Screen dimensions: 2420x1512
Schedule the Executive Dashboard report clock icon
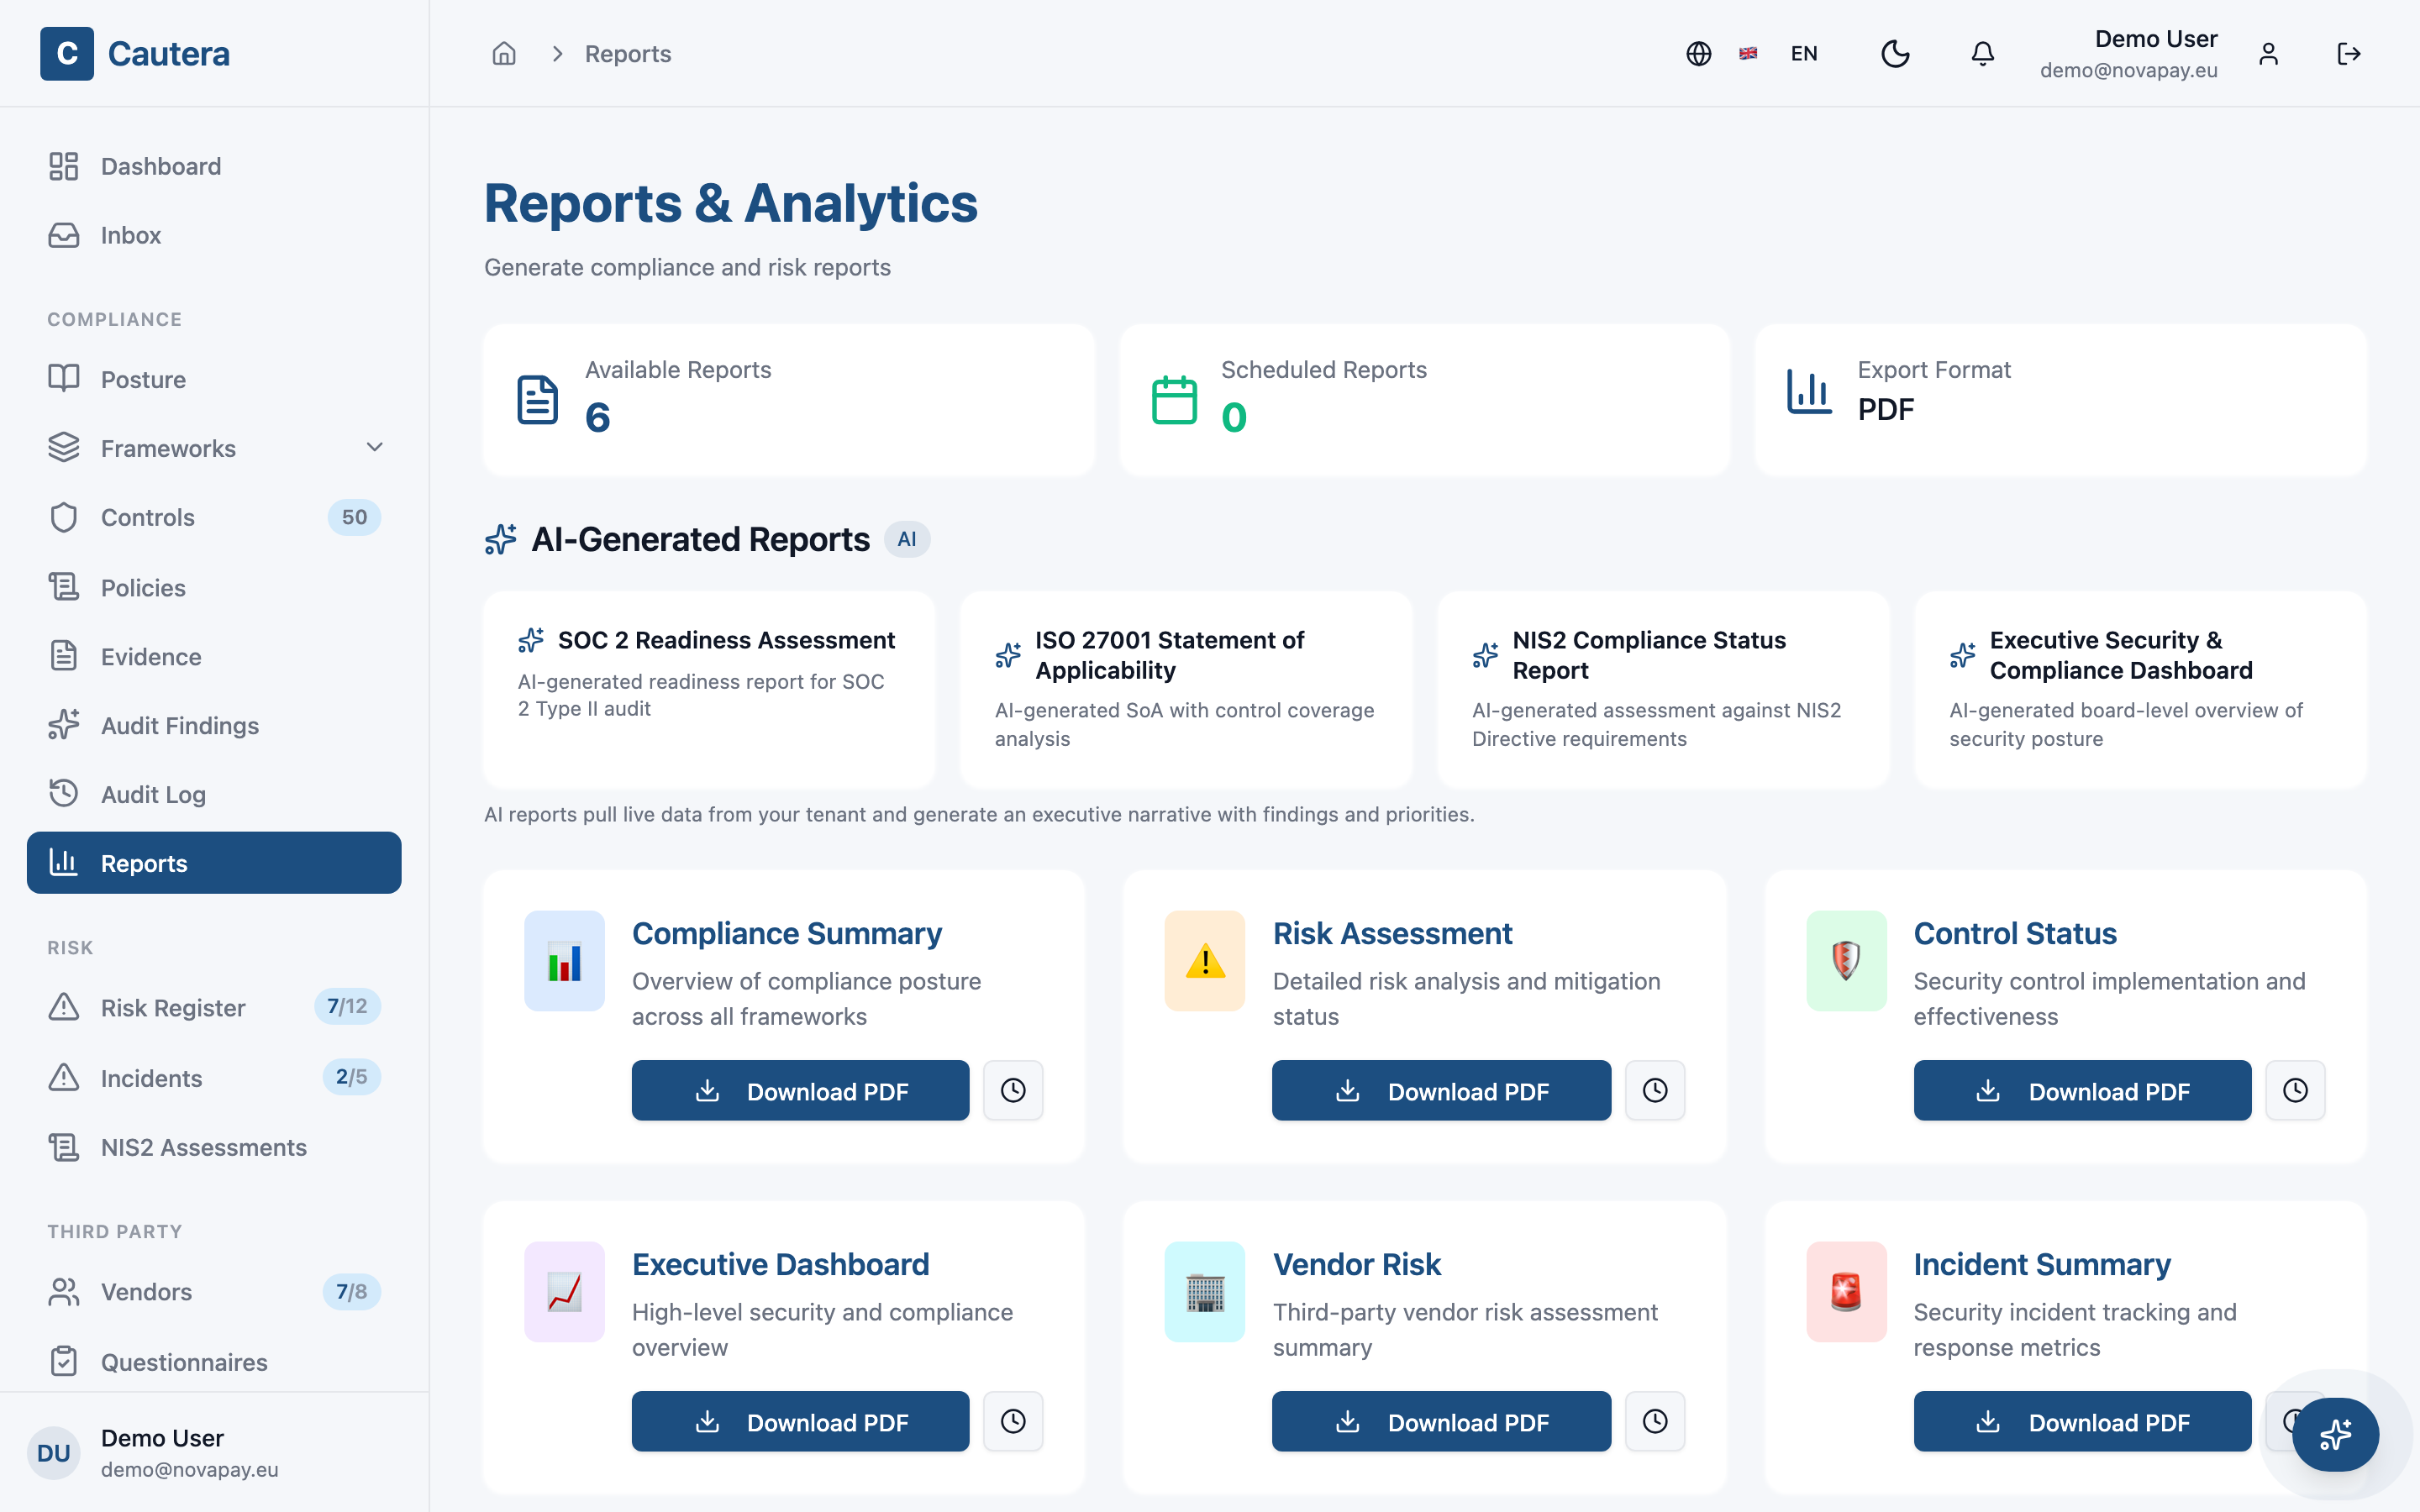click(1013, 1421)
